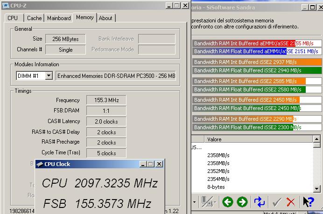Click the green forward arrow in Sandra
323x214 pixels.
[242, 202]
